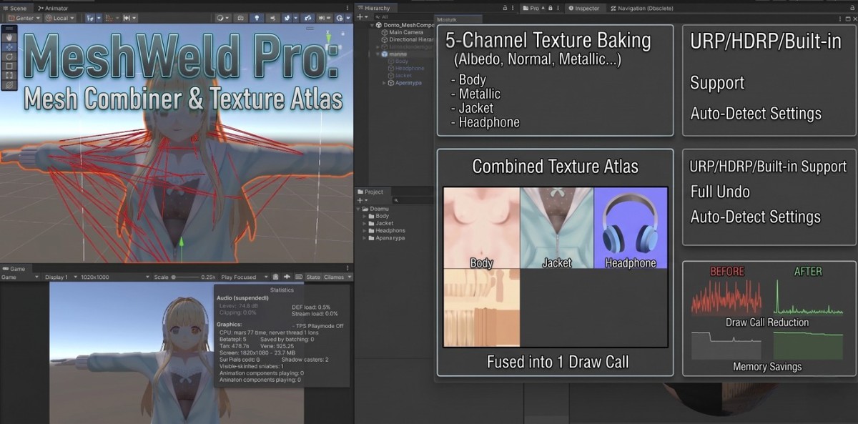This screenshot has width=858, height=424.
Task: Open the Hierarchy panel three-dot menu
Action: coord(513,8)
